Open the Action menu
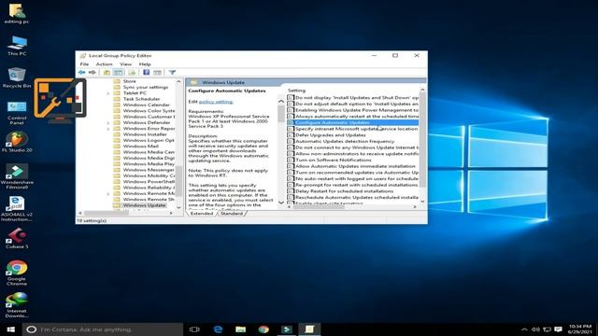This screenshot has width=598, height=336. coord(104,64)
